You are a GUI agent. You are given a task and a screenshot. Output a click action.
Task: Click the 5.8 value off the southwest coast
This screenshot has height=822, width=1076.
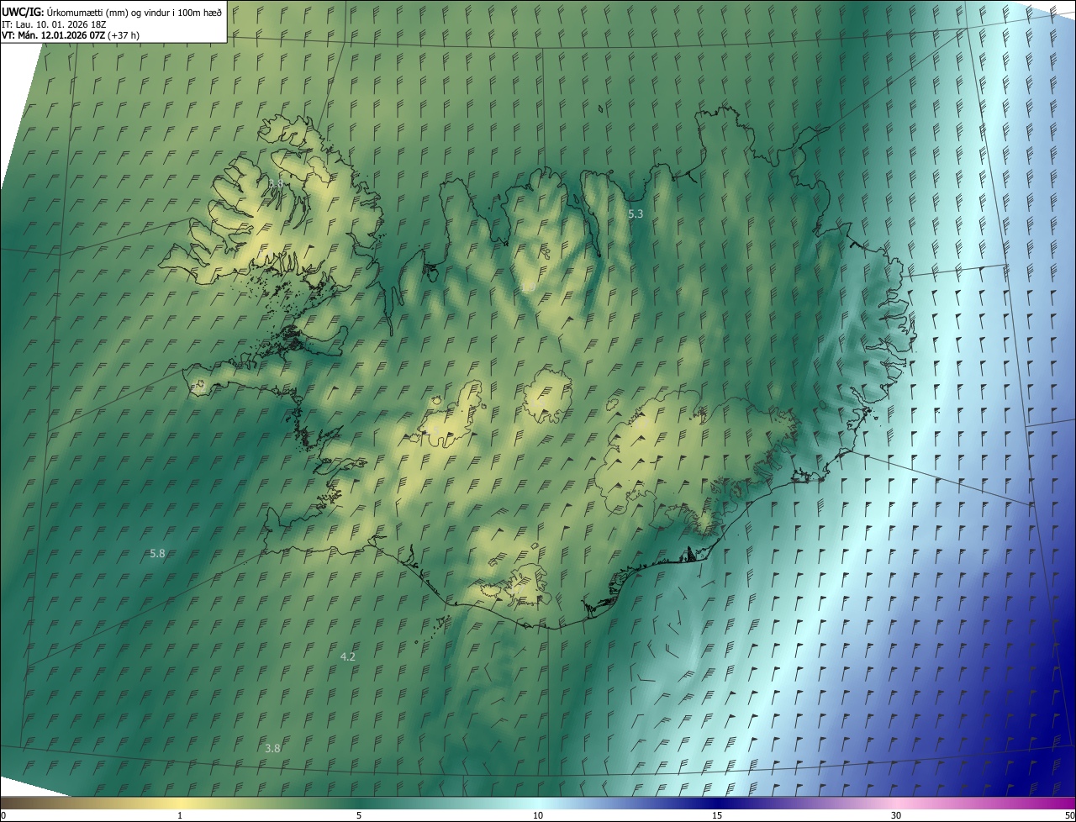pyautogui.click(x=157, y=554)
